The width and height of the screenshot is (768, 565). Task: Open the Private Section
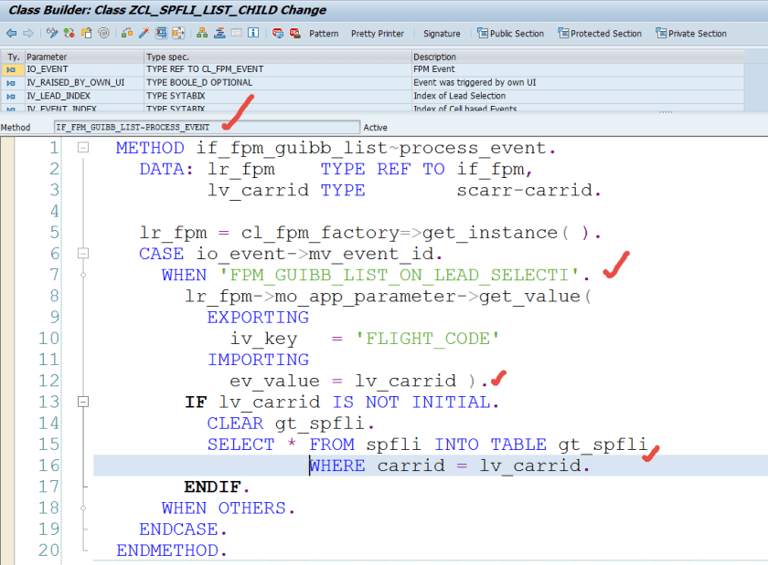(691, 33)
